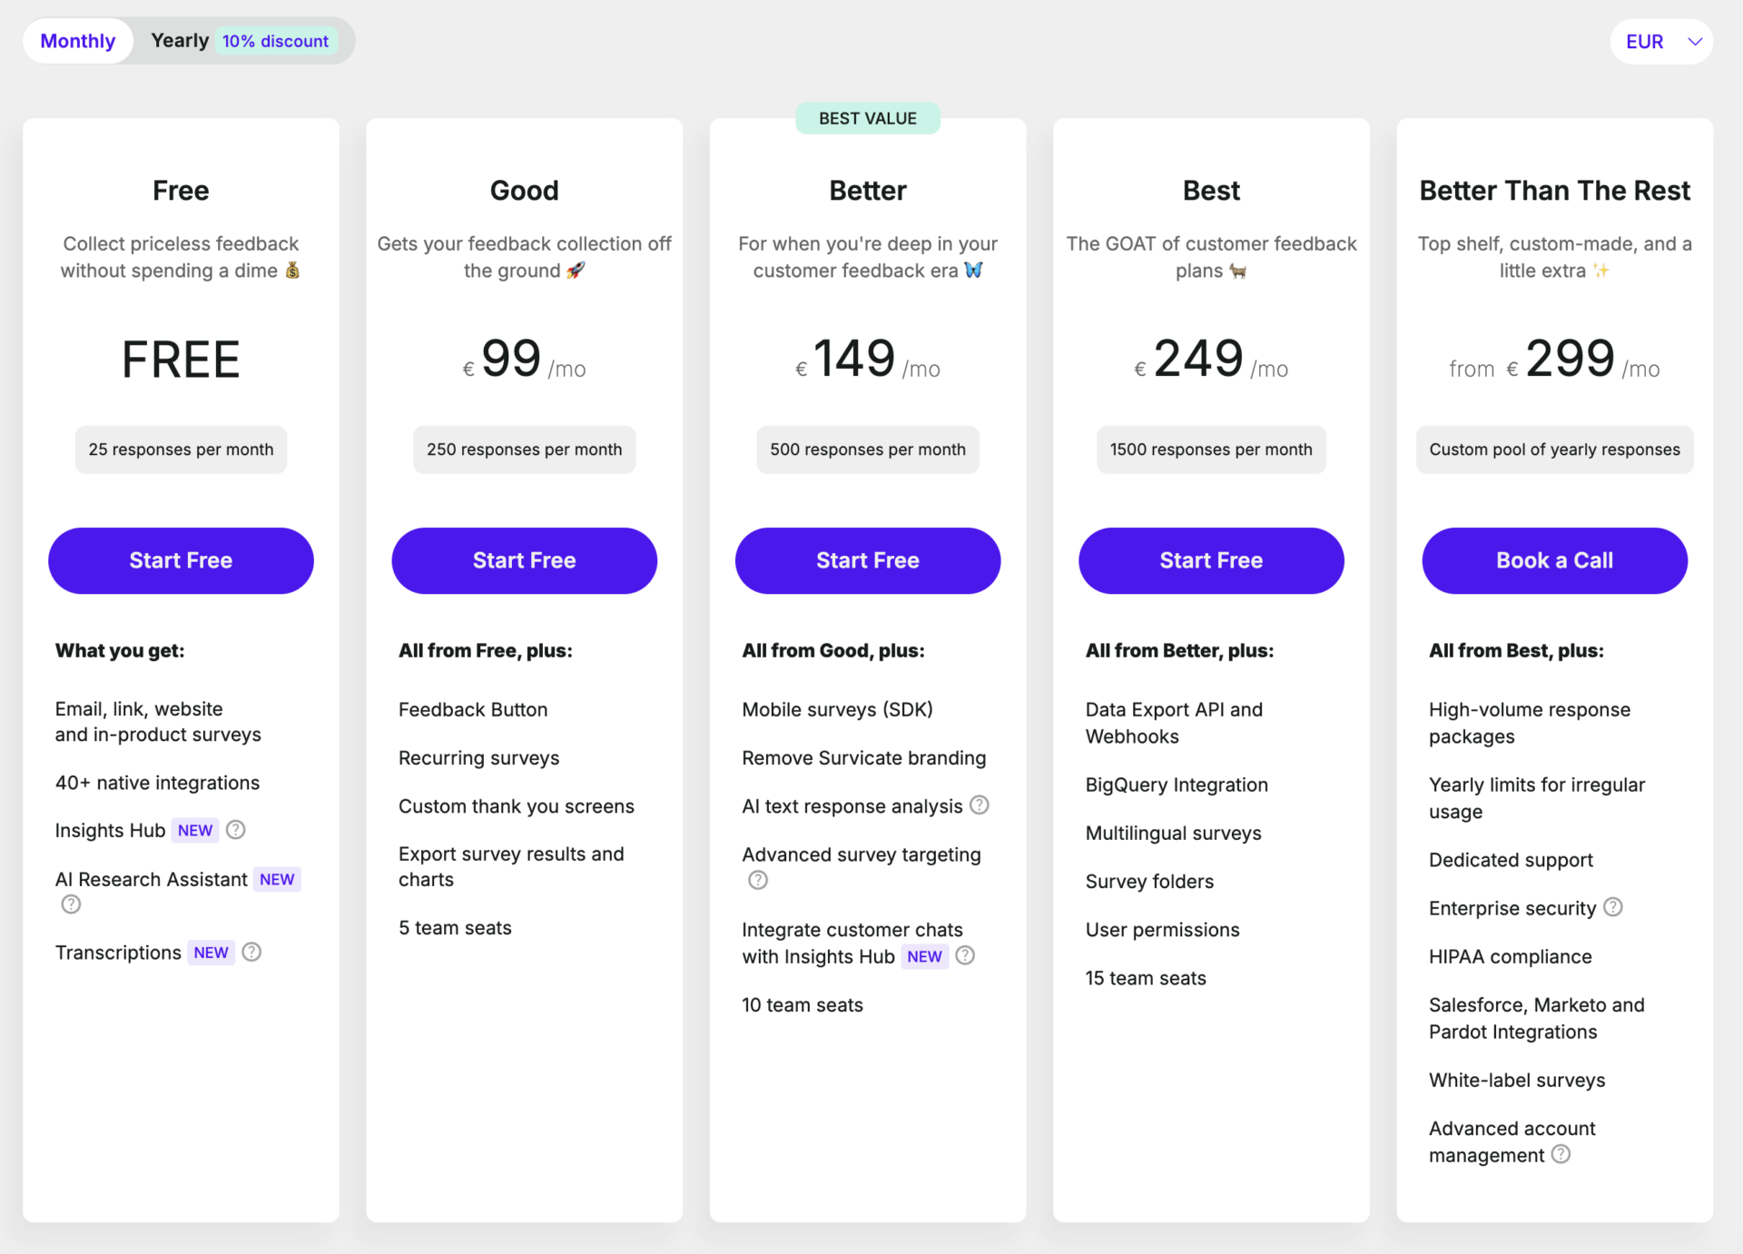Screen dimensions: 1743x1254
Task: Click the NEW badge next to Transcriptions
Action: [211, 952]
